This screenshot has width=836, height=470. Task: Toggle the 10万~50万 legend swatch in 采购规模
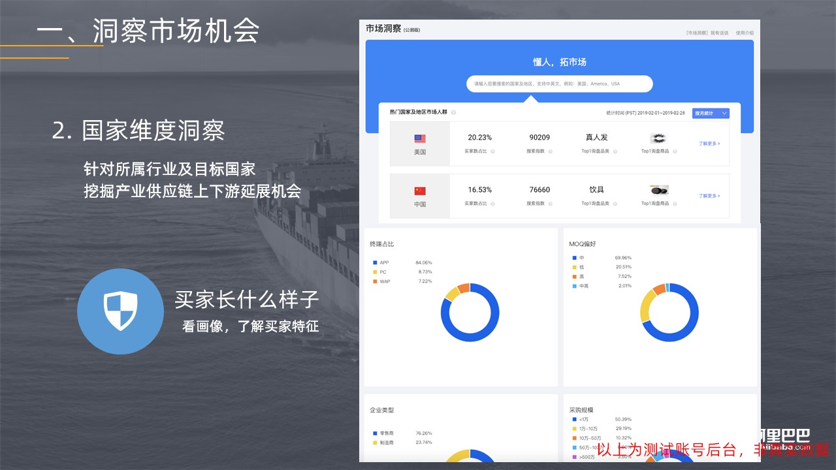click(x=574, y=437)
